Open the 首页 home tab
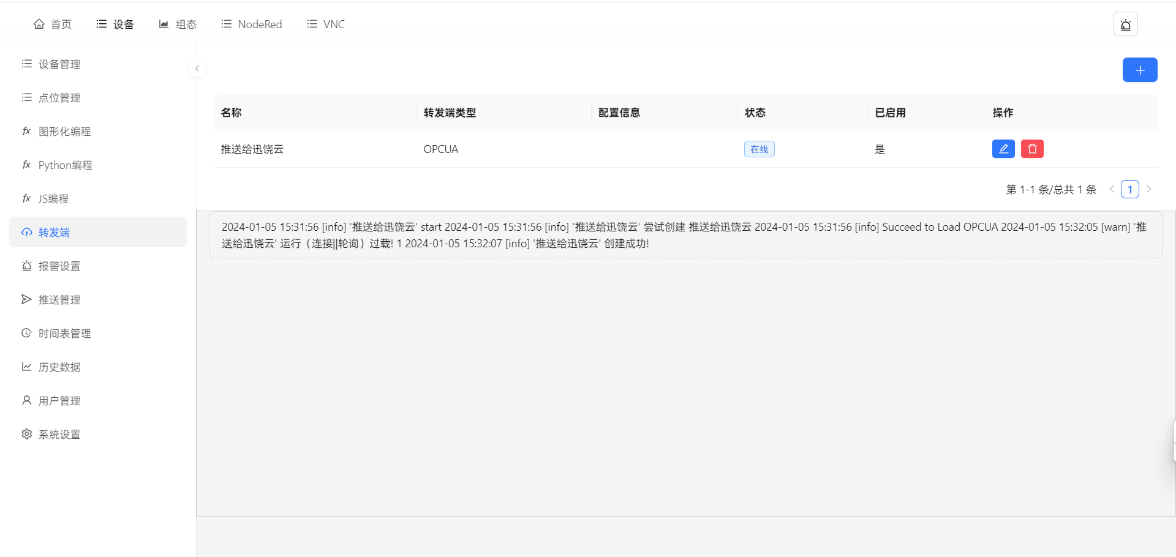Image resolution: width=1176 pixels, height=557 pixels. click(53, 24)
